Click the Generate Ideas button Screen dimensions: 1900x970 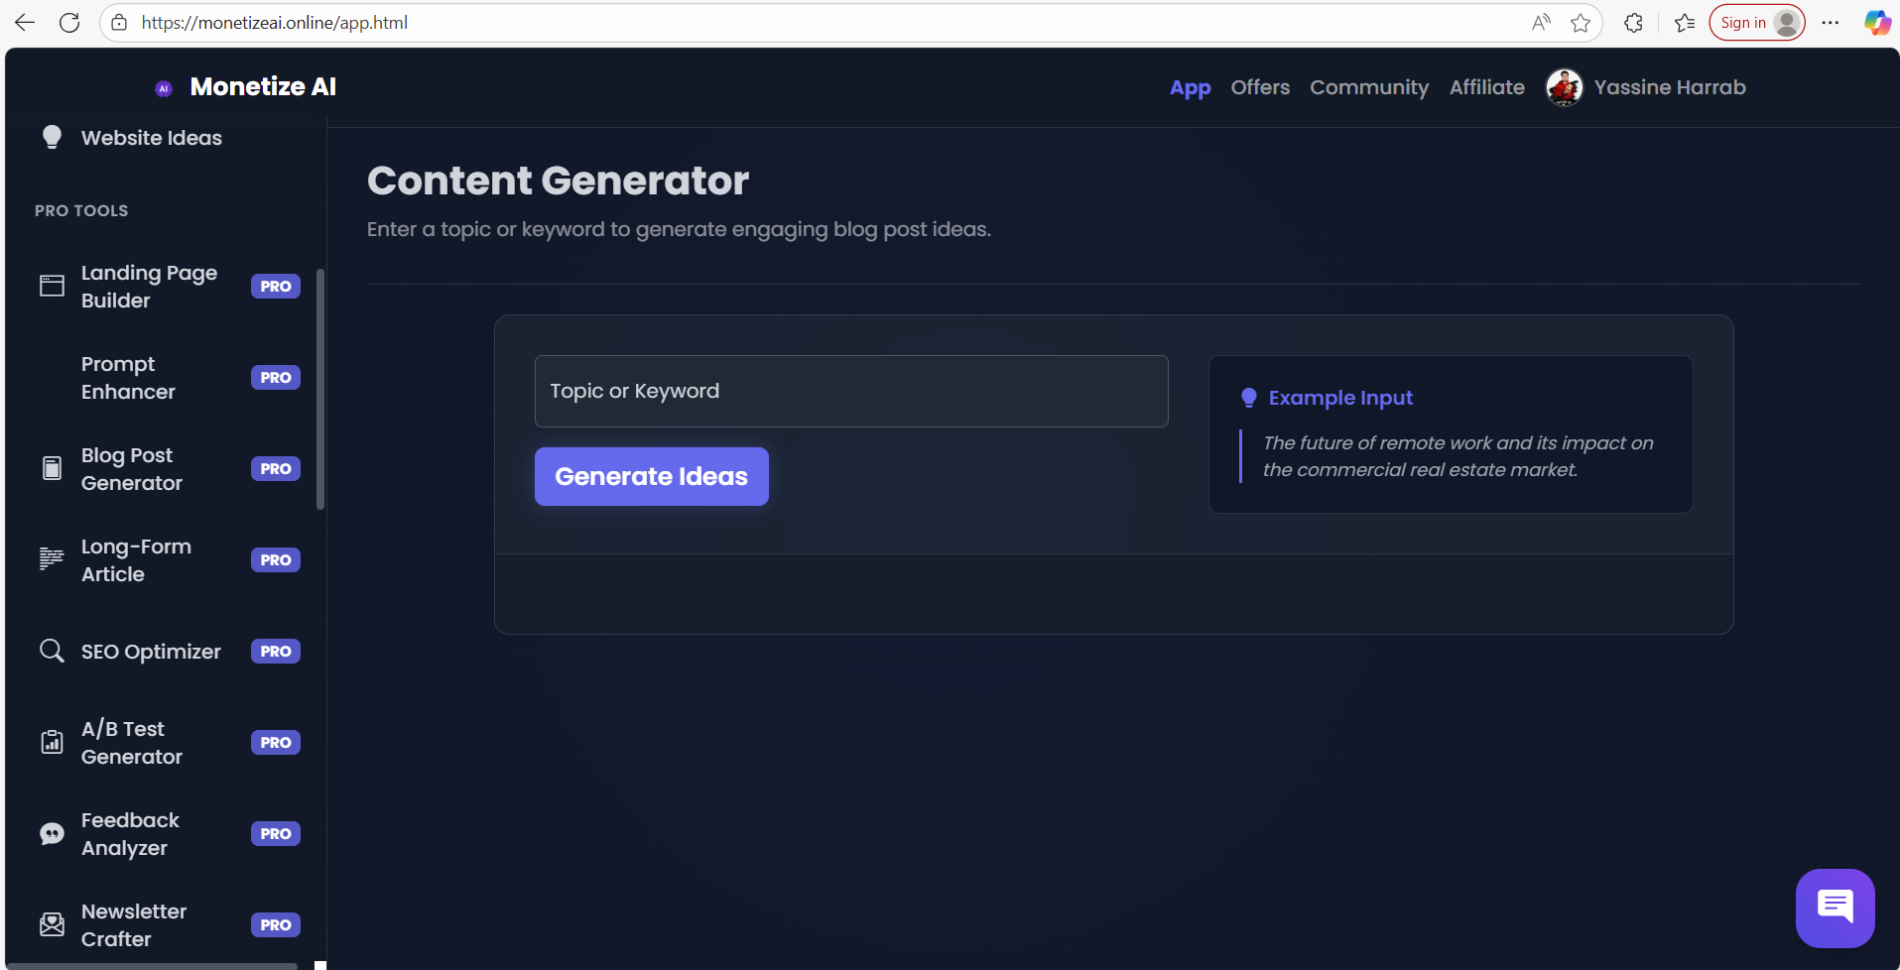(652, 476)
